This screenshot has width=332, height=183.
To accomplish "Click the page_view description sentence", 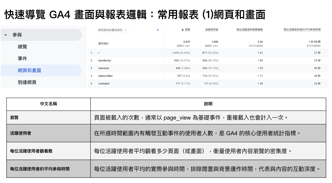I will pos(191,118).
